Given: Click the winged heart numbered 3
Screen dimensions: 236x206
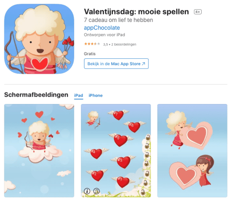Looking at the screenshot, I should tap(123, 162).
